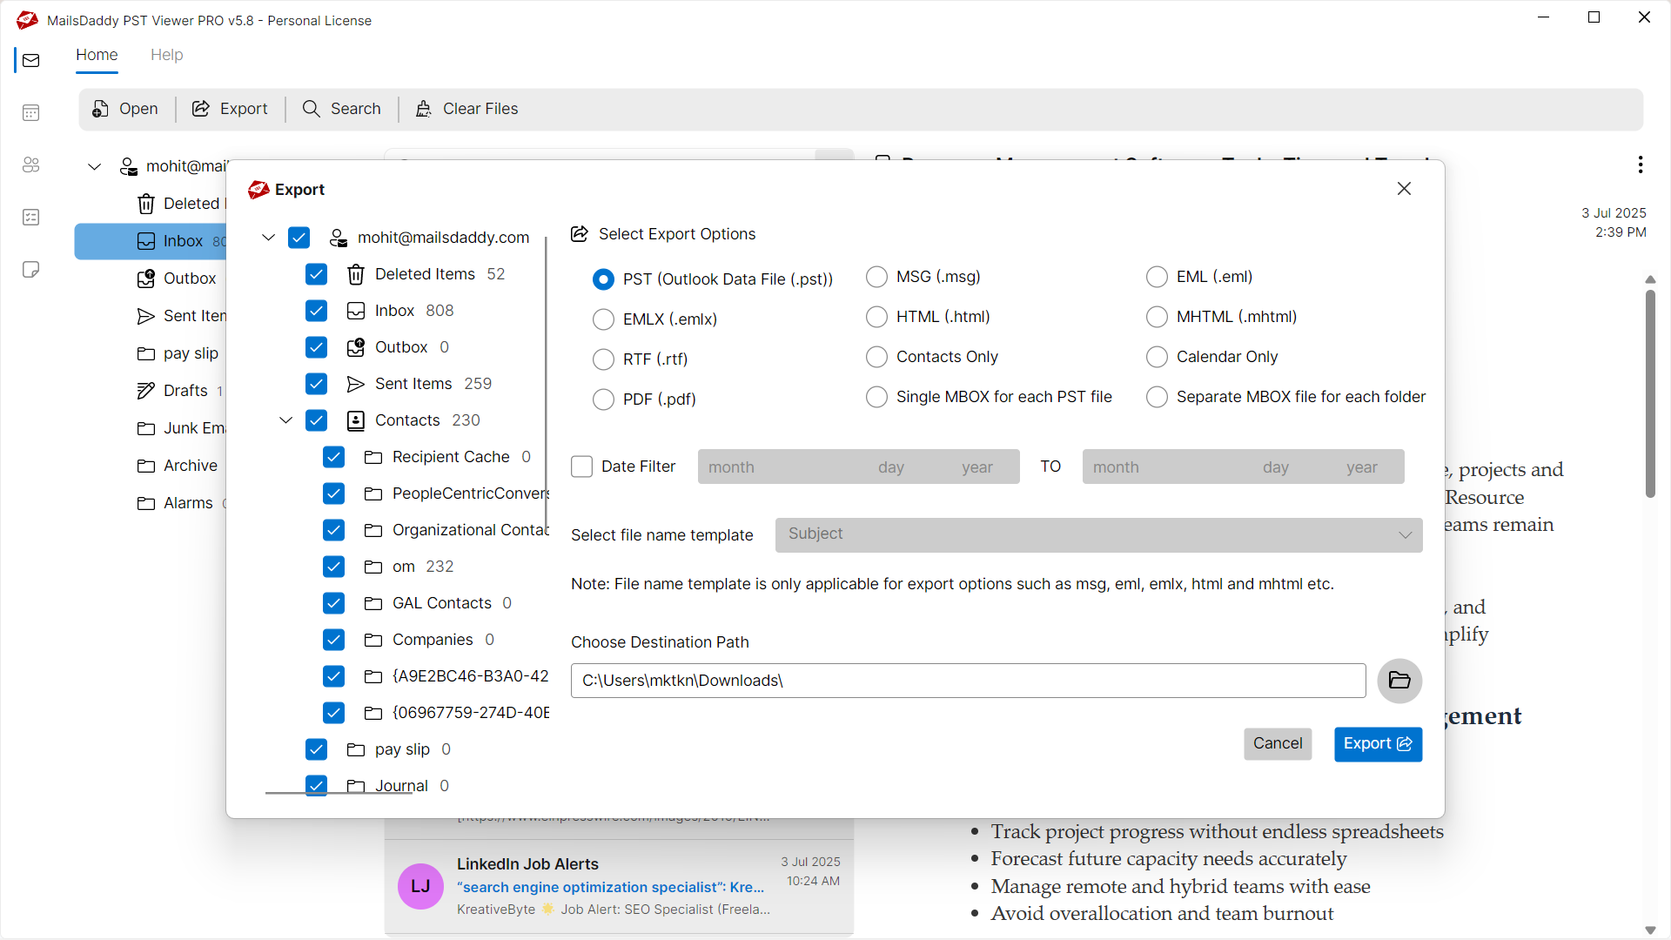Click the LJ avatar of LinkedIn Job Alerts
The image size is (1671, 940).
pyautogui.click(x=420, y=886)
